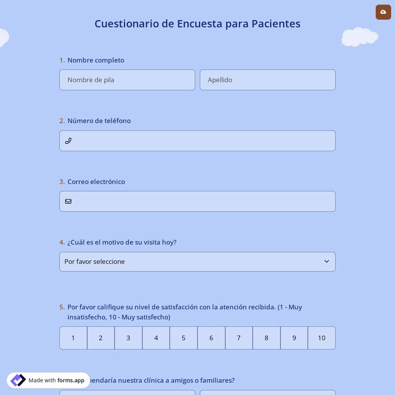Click the phone receiver icon in question 2
This screenshot has height=395, width=395.
click(x=68, y=141)
